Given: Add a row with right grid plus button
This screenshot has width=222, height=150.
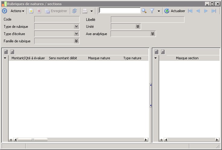Looking at the screenshot, I should (161, 140).
